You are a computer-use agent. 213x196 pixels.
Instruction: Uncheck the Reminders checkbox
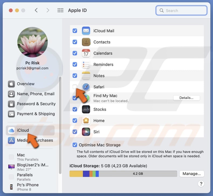point(75,64)
